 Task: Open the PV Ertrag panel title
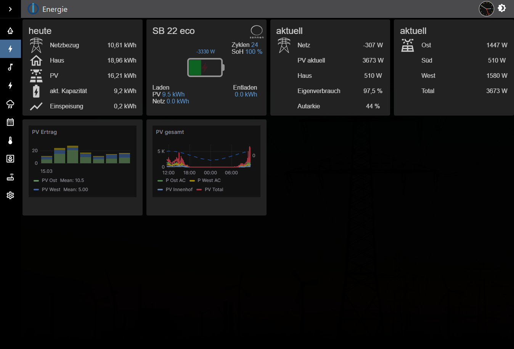44,132
